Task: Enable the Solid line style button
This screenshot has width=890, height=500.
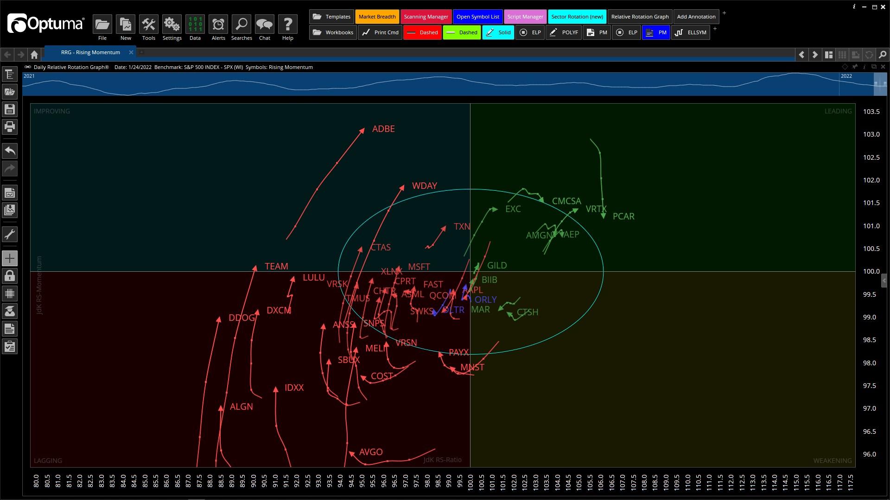Action: (498, 32)
